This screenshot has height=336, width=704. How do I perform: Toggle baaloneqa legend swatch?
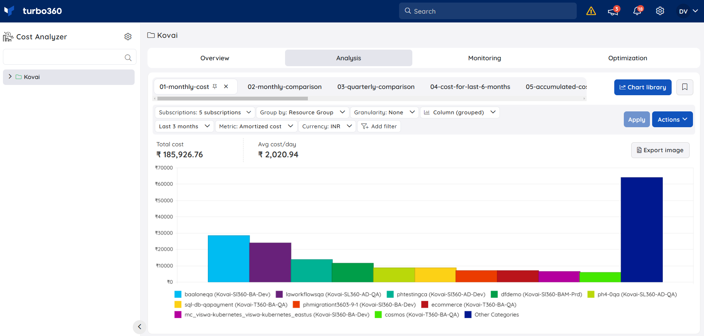click(178, 294)
